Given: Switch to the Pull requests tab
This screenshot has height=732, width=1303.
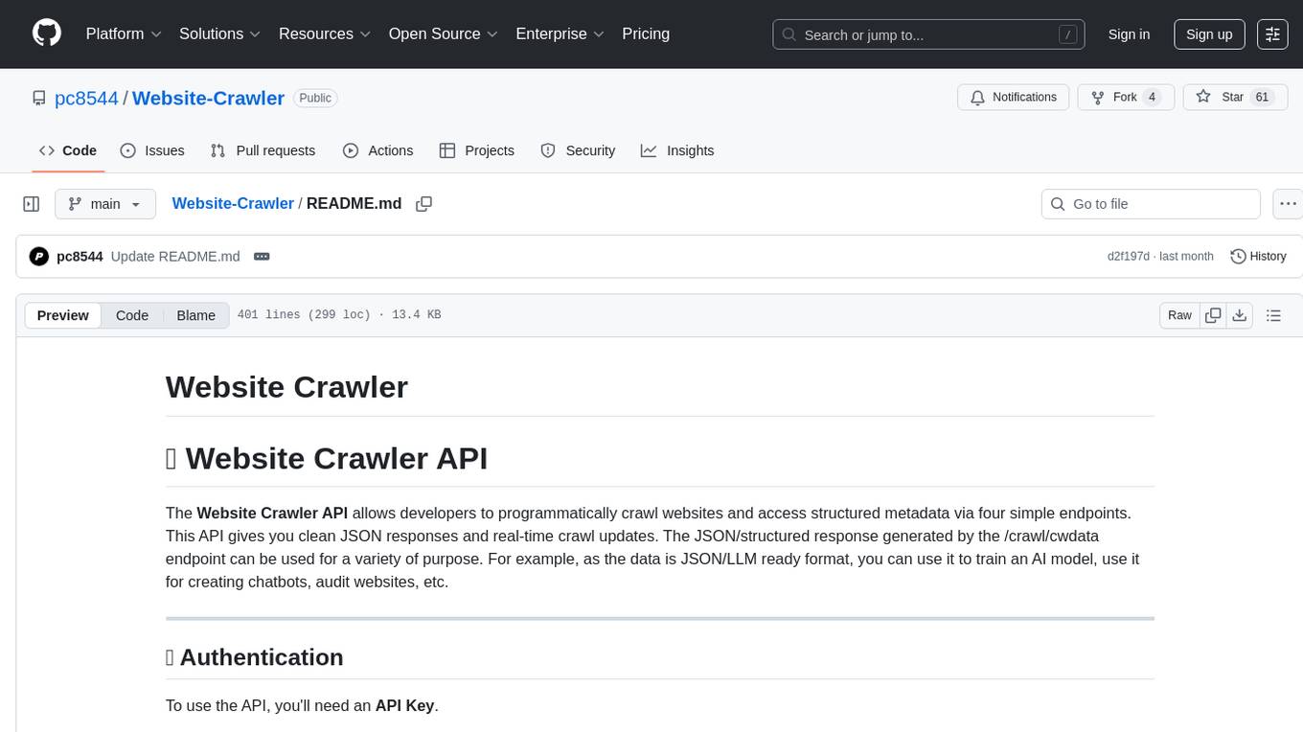Looking at the screenshot, I should click(x=263, y=150).
